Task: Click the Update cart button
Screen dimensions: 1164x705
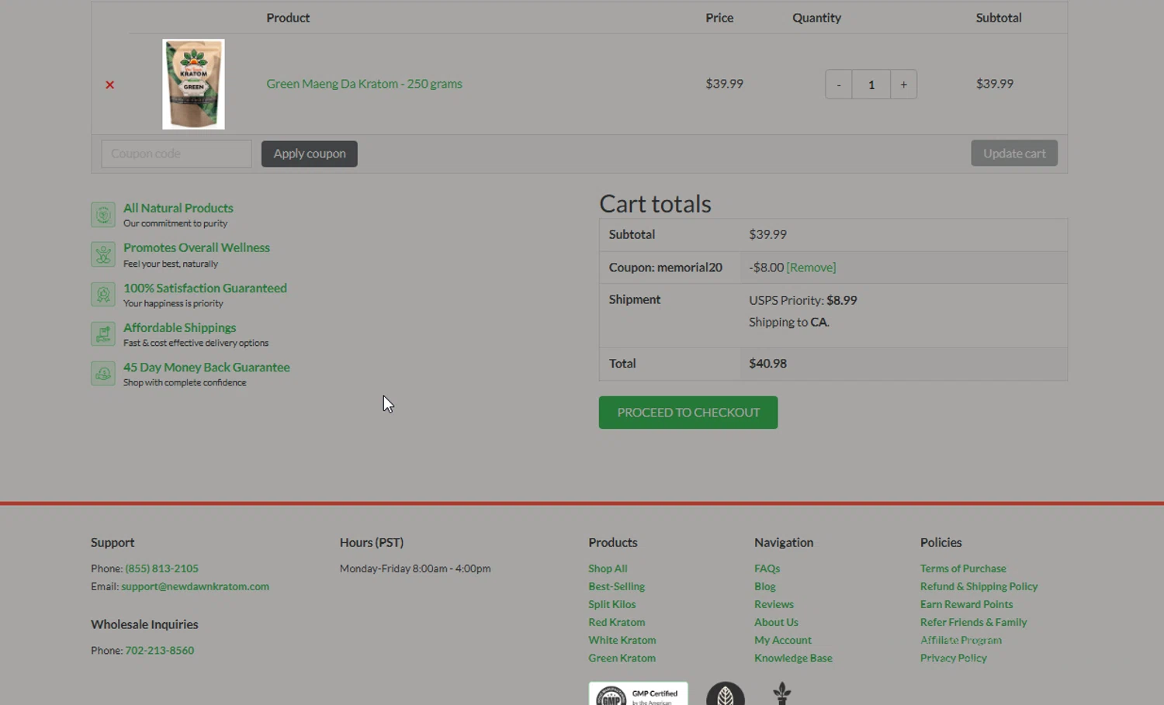Action: coord(1014,154)
